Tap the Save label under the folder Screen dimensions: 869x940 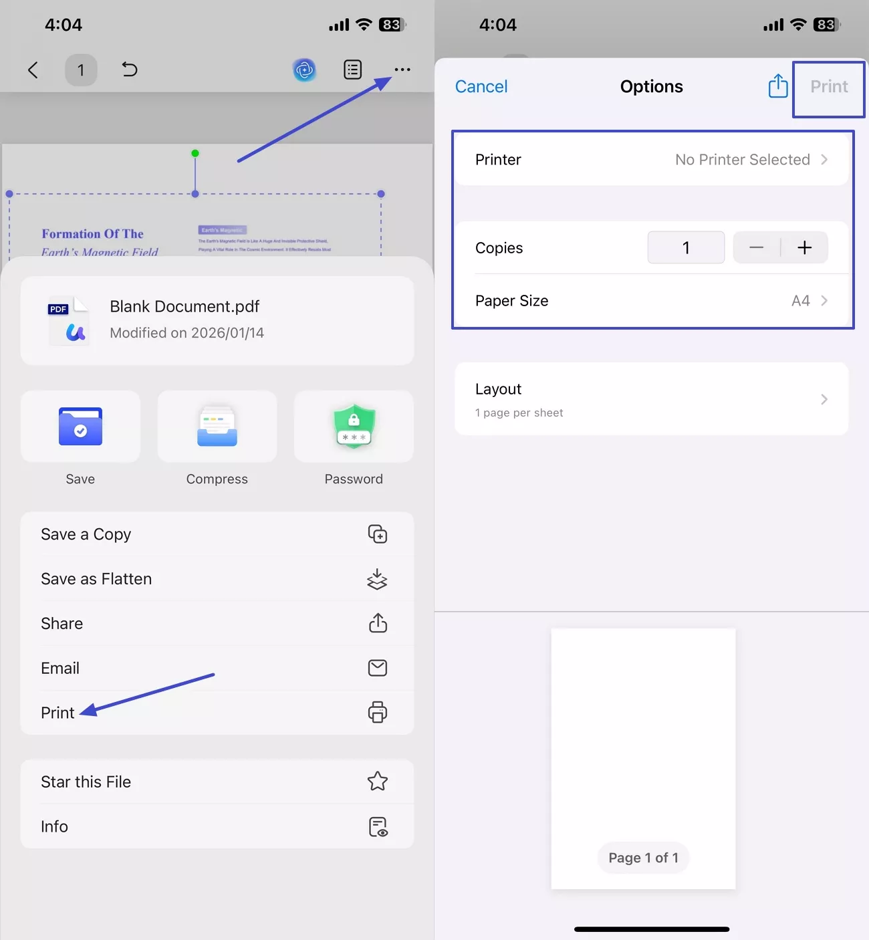(x=80, y=479)
